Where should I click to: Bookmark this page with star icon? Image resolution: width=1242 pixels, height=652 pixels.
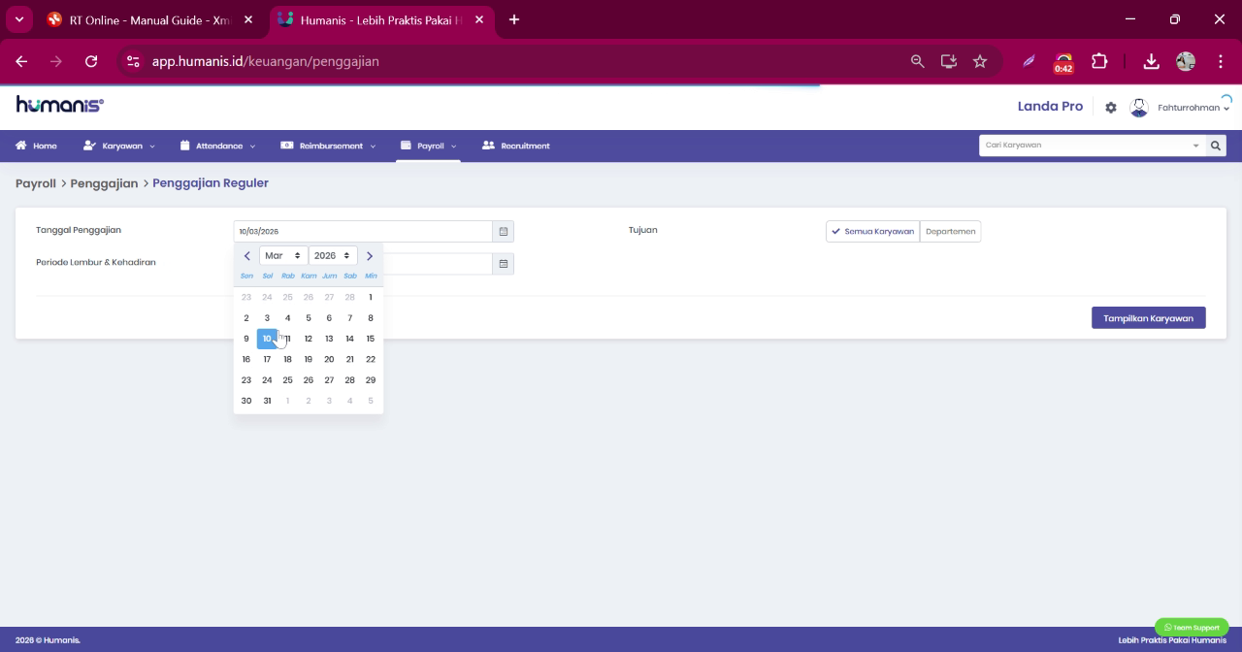click(x=980, y=61)
